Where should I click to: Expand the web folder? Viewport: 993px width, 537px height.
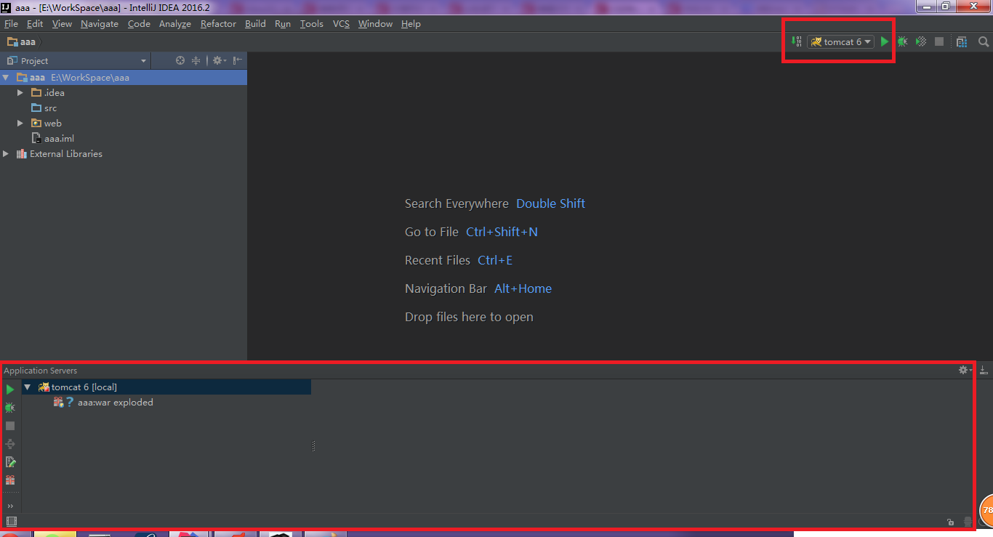click(20, 123)
